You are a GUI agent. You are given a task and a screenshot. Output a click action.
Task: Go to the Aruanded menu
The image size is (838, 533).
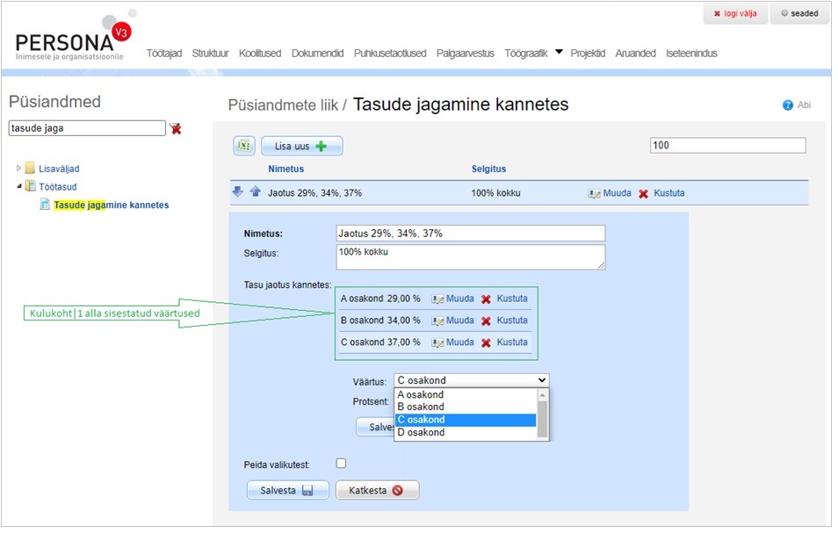635,54
